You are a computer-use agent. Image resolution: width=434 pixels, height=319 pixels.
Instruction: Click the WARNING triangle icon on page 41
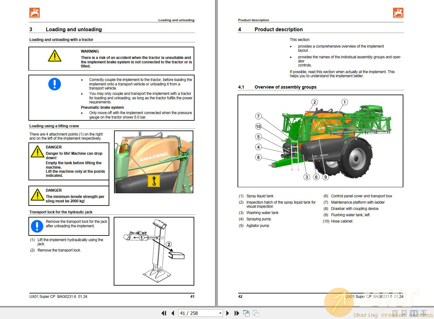pyautogui.click(x=55, y=56)
